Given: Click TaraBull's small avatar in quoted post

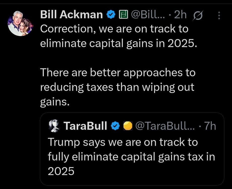Looking at the screenshot, I should click(55, 126).
